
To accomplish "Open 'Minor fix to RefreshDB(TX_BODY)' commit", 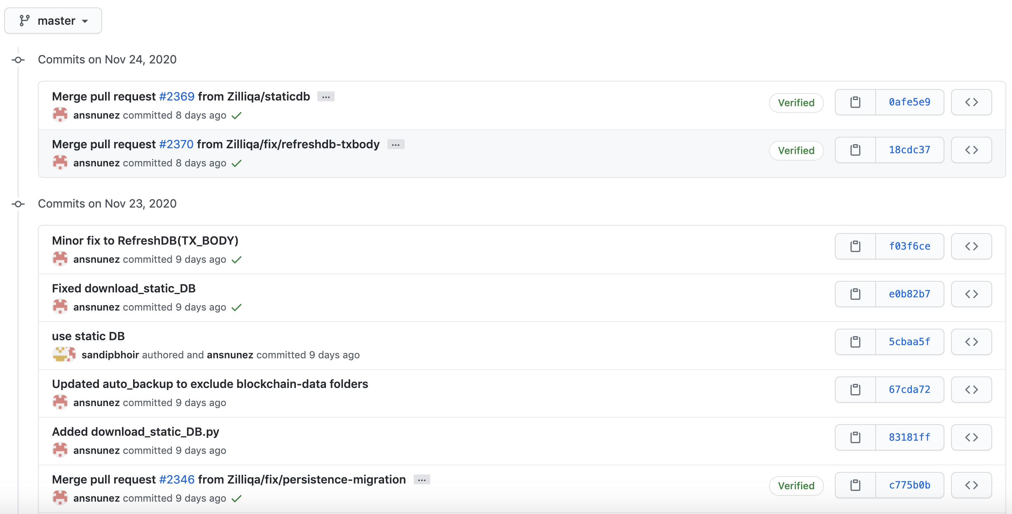I will click(x=145, y=241).
